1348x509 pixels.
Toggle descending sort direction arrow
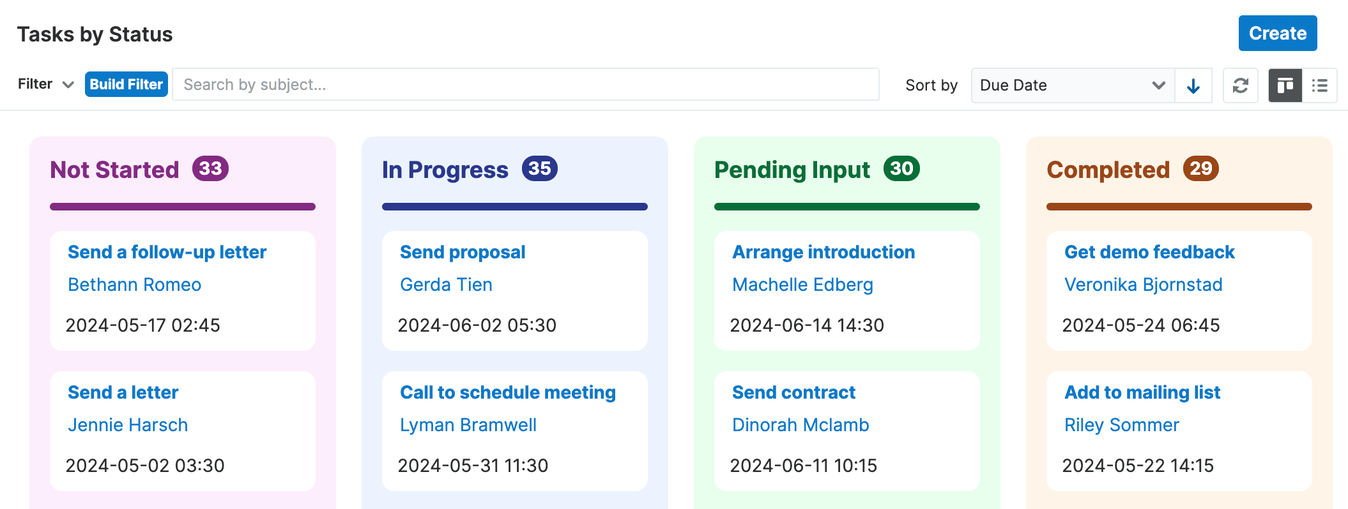(1193, 85)
